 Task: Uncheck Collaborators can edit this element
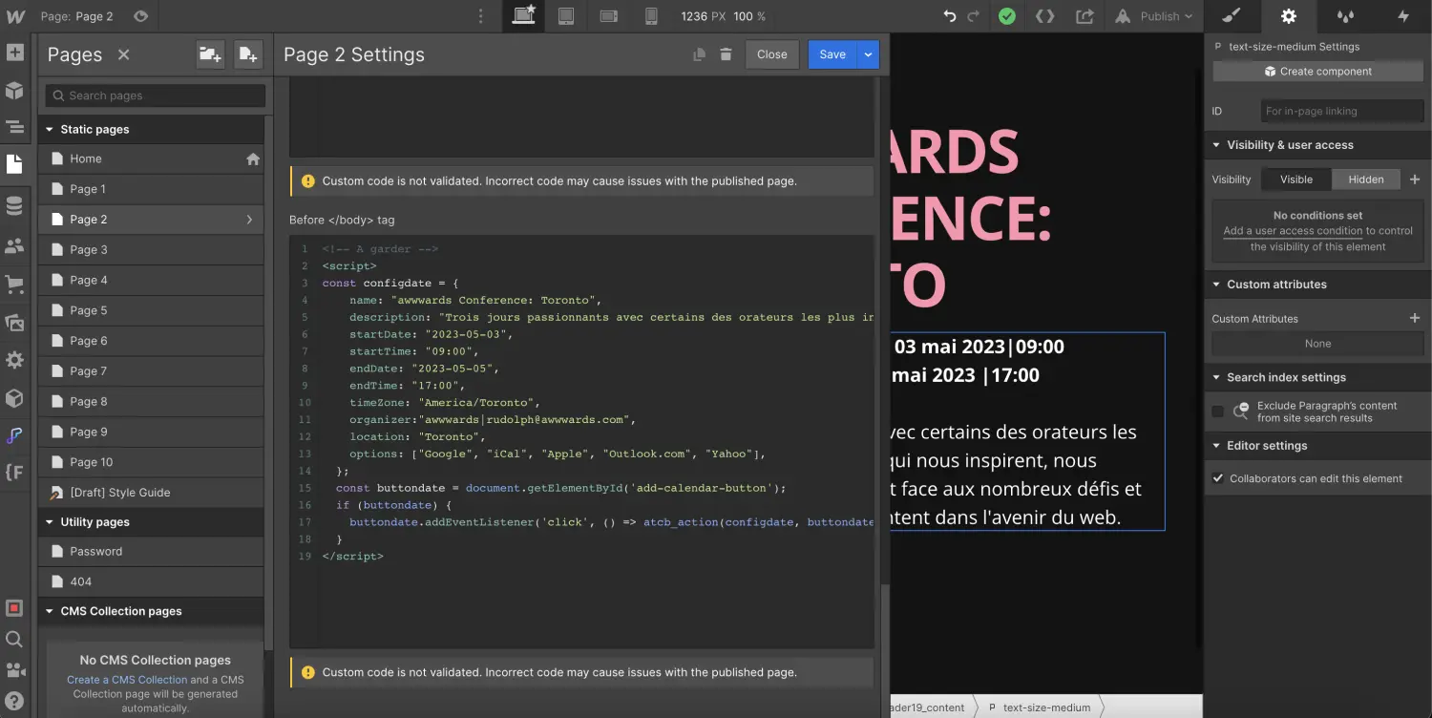[x=1217, y=478]
